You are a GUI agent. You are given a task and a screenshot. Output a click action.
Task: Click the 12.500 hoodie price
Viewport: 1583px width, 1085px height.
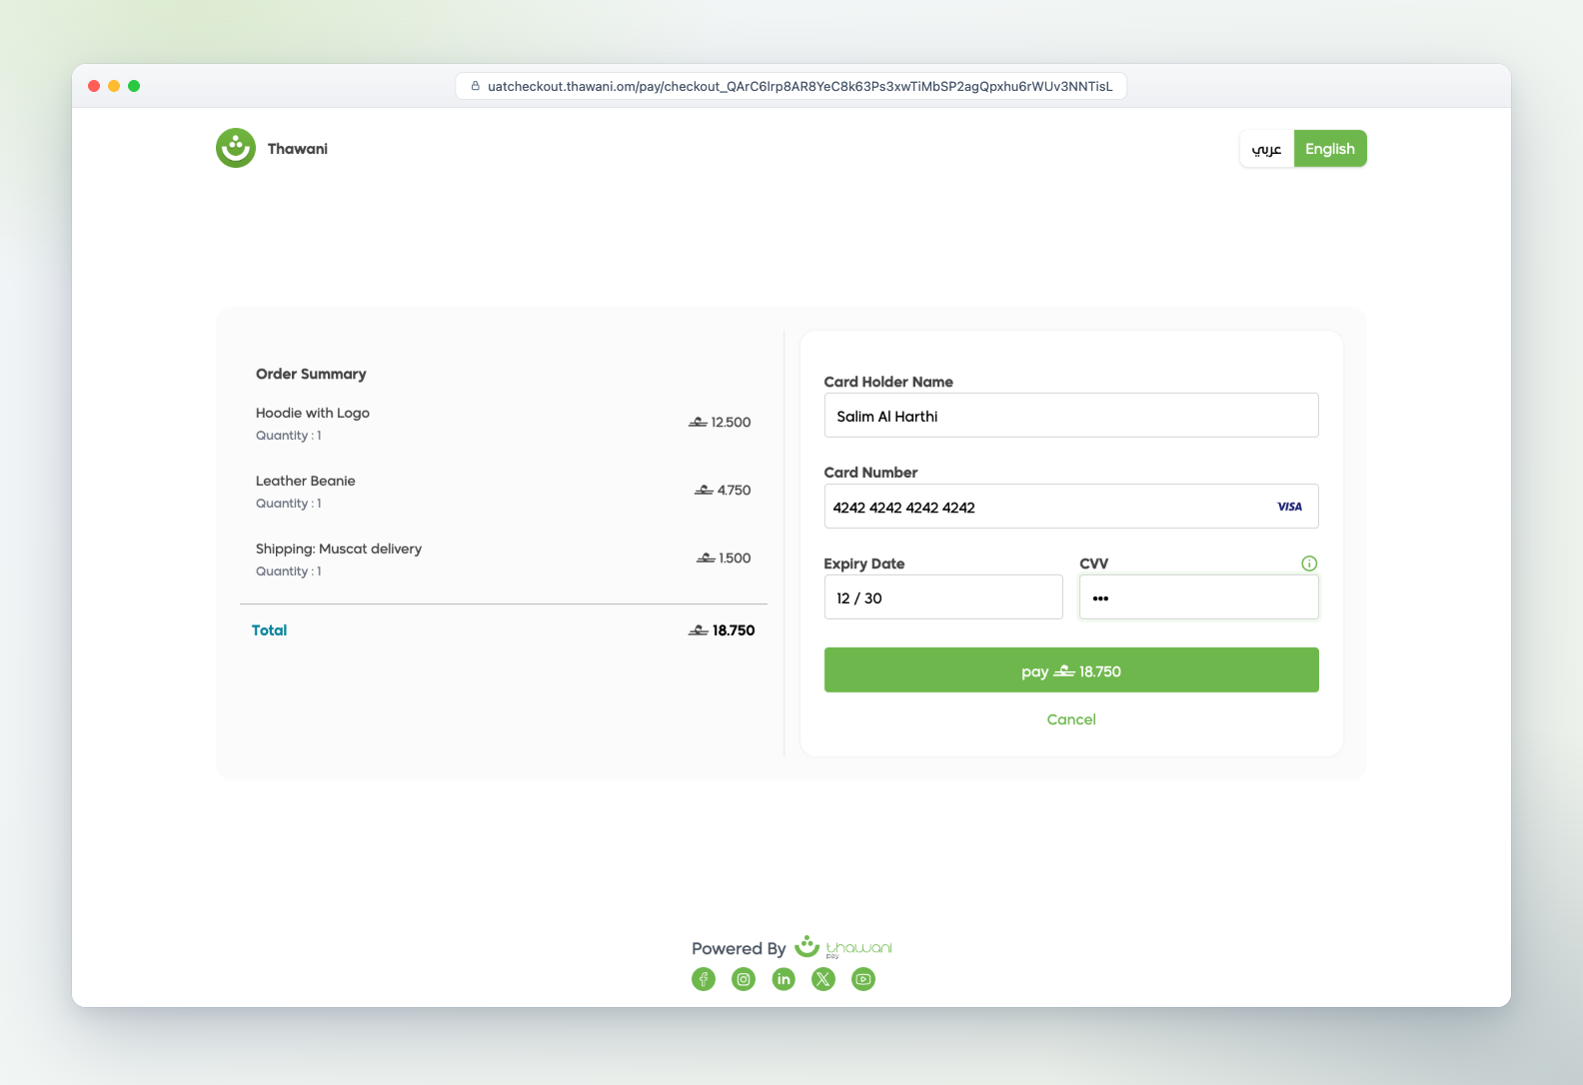coord(720,423)
